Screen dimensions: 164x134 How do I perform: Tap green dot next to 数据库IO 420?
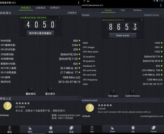coord(79,64)
